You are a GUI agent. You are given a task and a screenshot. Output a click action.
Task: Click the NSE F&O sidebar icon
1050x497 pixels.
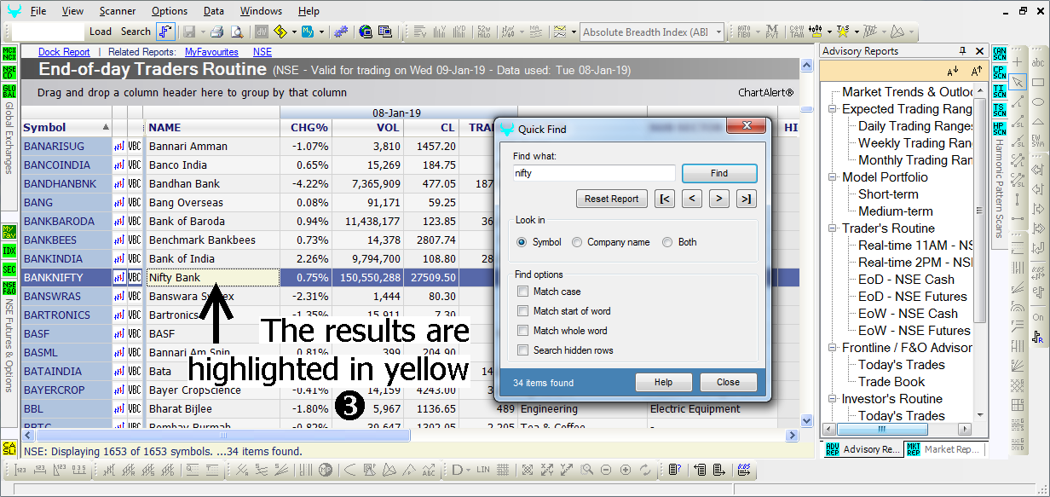point(9,288)
